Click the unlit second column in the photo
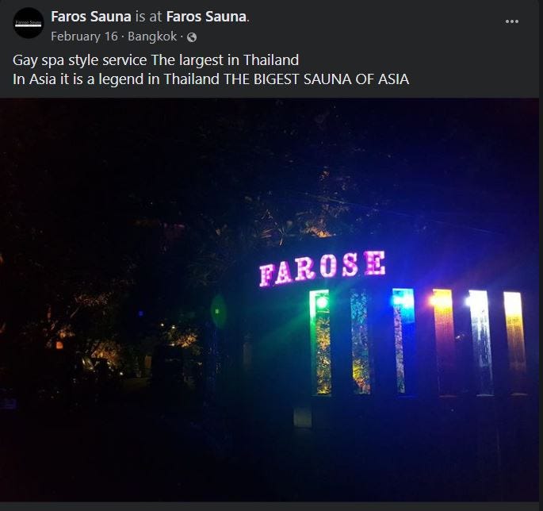Screen dimensions: 543x511 coord(360,341)
